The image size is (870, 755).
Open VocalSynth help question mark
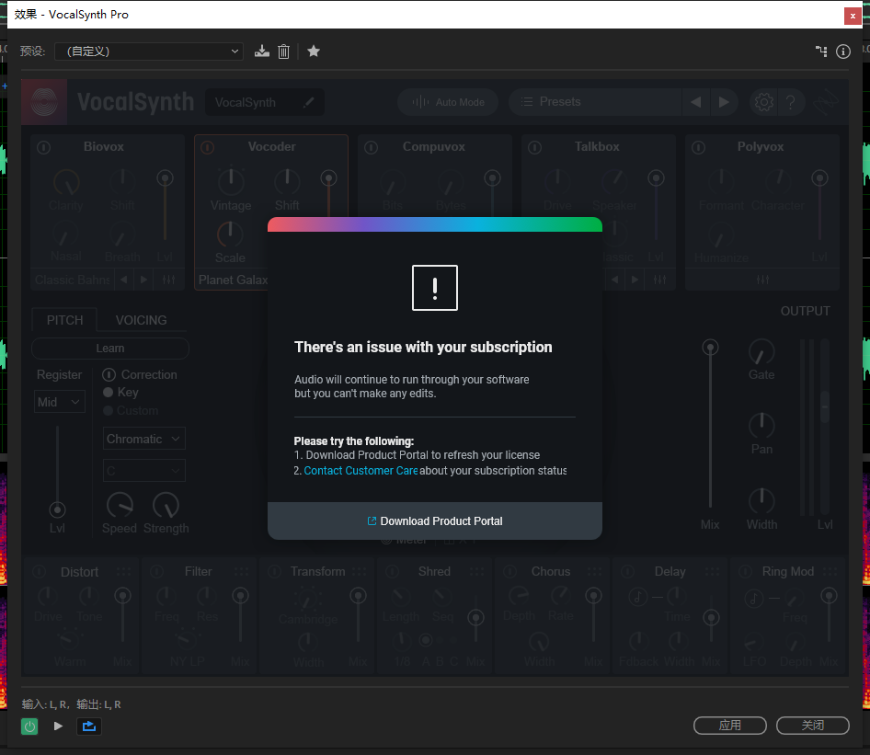point(791,102)
